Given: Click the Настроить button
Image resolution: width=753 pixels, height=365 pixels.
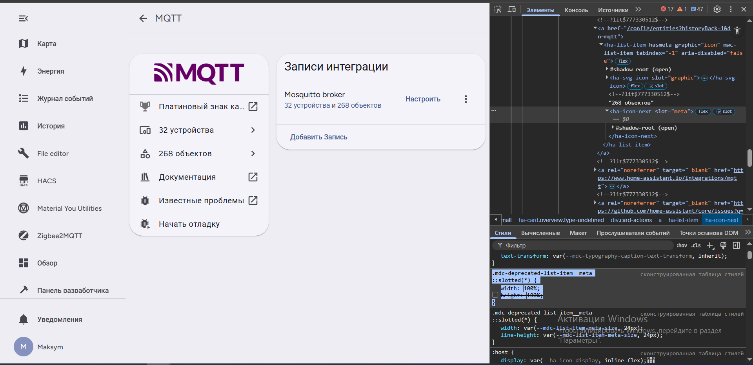Looking at the screenshot, I should pos(423,99).
